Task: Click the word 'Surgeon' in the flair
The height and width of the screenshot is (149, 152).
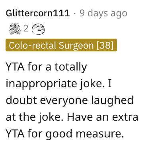Action: coord(76,45)
